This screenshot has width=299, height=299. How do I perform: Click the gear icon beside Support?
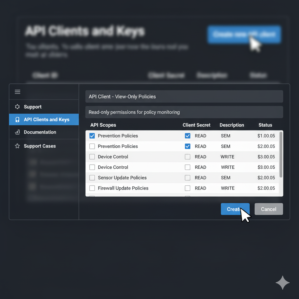click(18, 107)
